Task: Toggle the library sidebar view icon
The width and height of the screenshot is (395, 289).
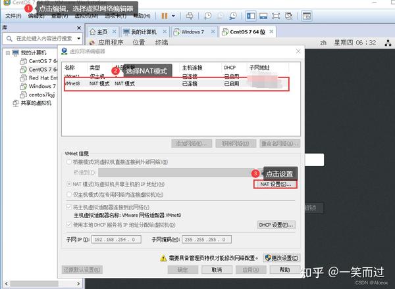Action: pos(251,16)
